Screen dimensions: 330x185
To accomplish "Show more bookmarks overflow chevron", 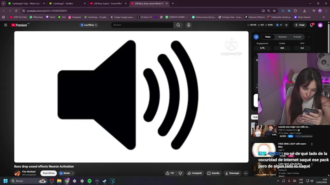I will click(x=324, y=17).
